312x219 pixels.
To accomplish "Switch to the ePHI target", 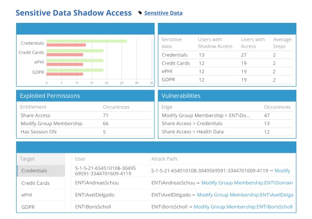I will click(x=41, y=195).
